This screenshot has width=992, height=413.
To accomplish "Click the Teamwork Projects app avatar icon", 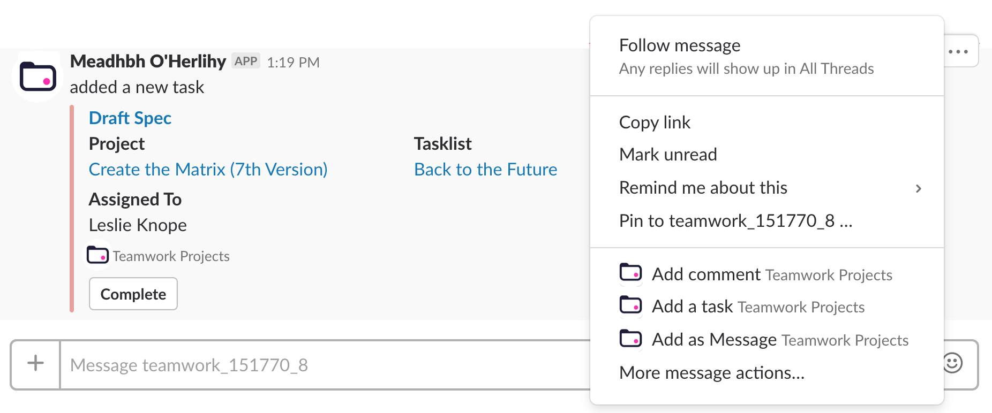I will click(37, 77).
